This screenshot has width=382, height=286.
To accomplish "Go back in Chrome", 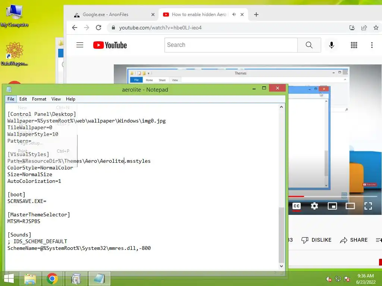I will click(x=75, y=28).
